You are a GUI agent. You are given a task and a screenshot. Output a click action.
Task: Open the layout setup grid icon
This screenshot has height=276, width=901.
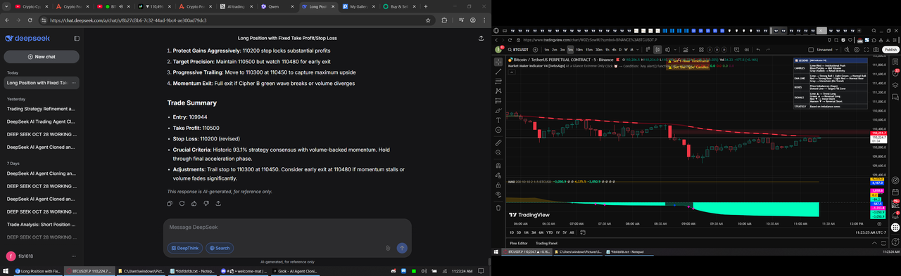click(701, 49)
